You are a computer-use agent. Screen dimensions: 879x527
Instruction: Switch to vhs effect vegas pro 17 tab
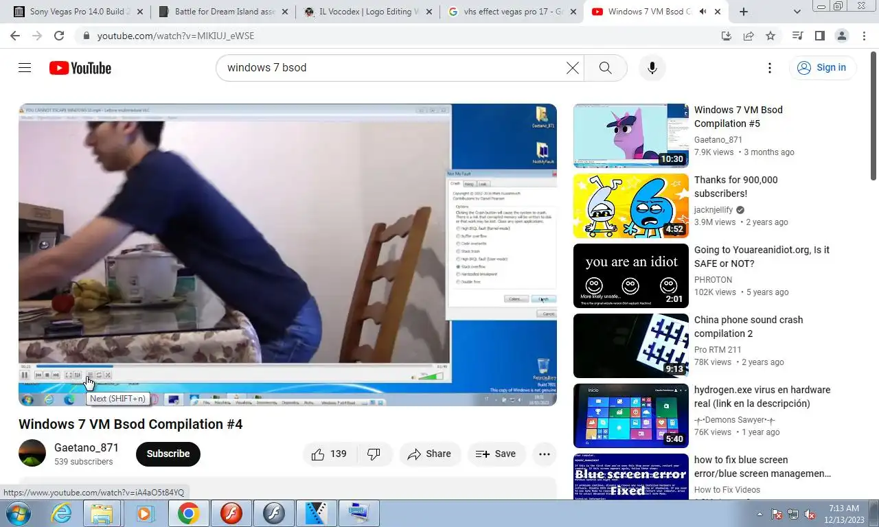(x=512, y=12)
